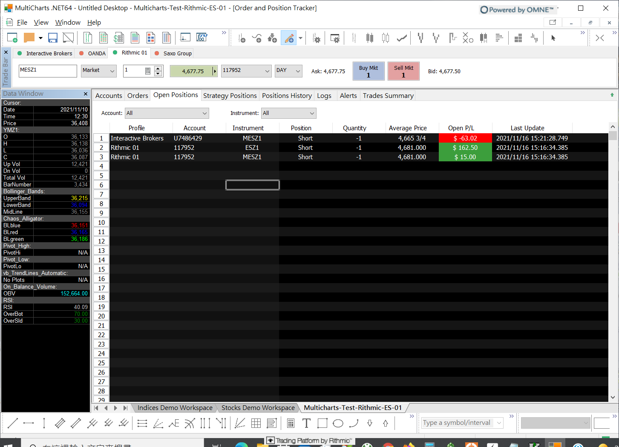This screenshot has height=447, width=619.
Task: Sort by the Open P/L column header
Action: tap(461, 128)
